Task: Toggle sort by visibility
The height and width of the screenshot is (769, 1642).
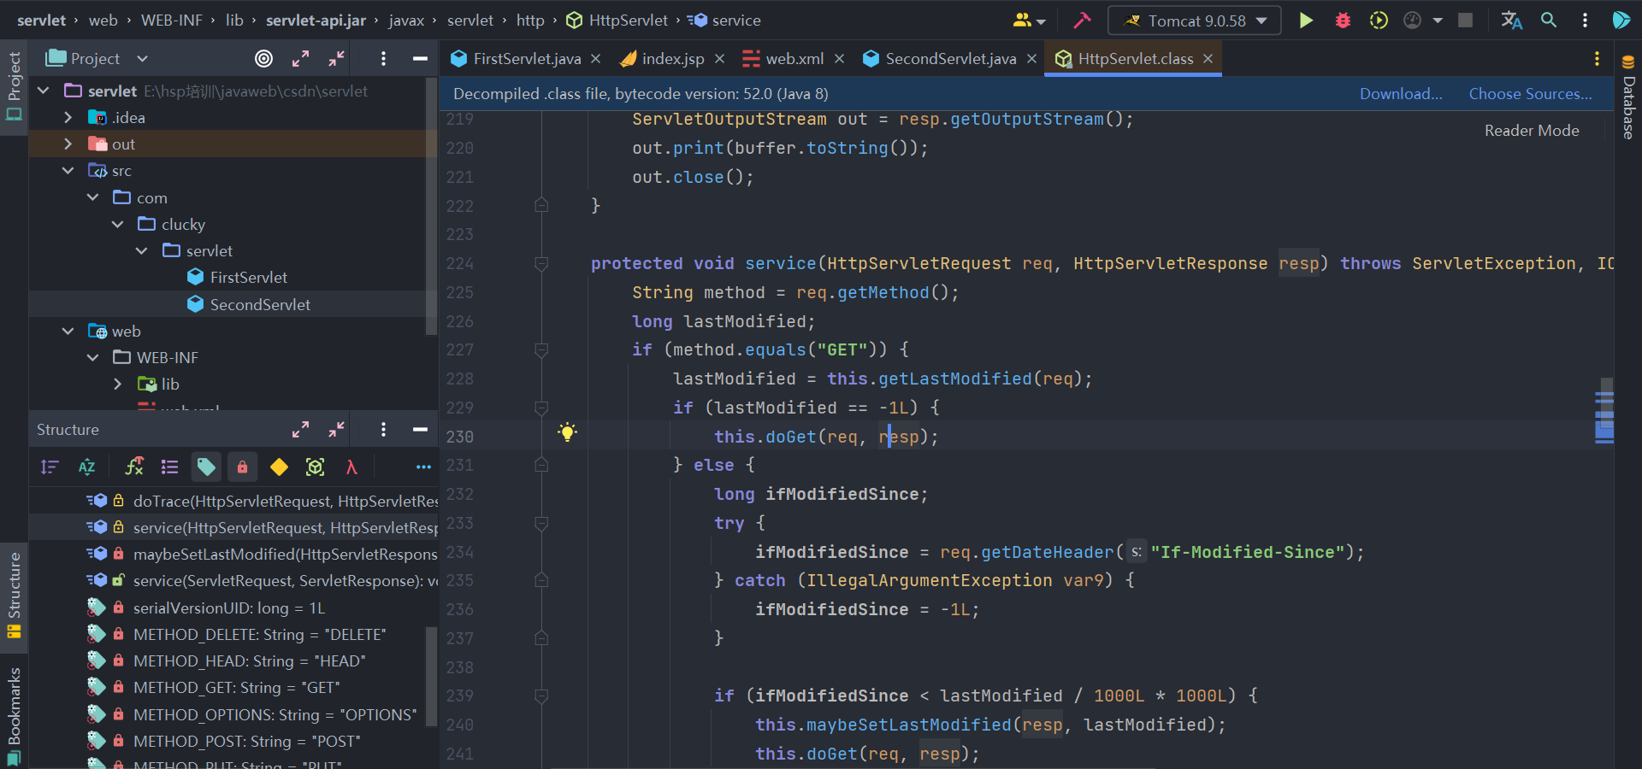Action: click(50, 467)
